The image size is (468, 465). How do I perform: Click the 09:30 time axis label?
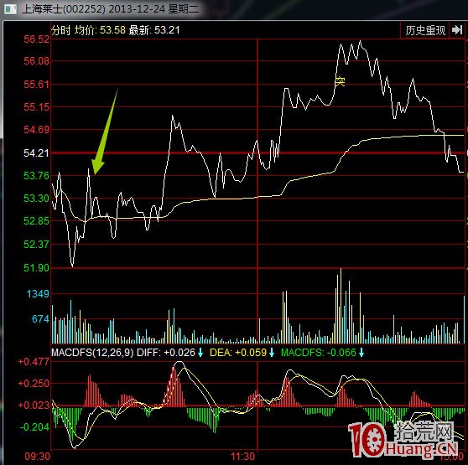(x=37, y=457)
